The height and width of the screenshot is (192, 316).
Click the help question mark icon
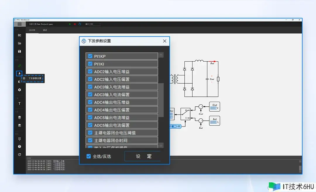(x=19, y=146)
